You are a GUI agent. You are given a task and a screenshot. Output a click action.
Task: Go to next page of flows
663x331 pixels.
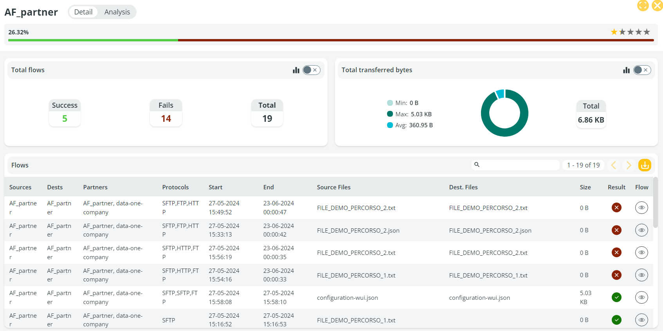[x=629, y=165]
